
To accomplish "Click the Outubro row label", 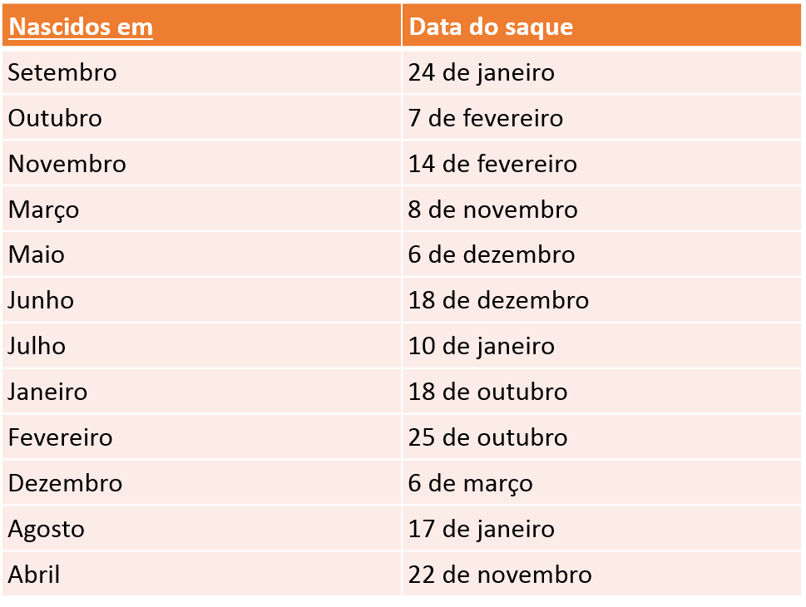I will 55,118.
